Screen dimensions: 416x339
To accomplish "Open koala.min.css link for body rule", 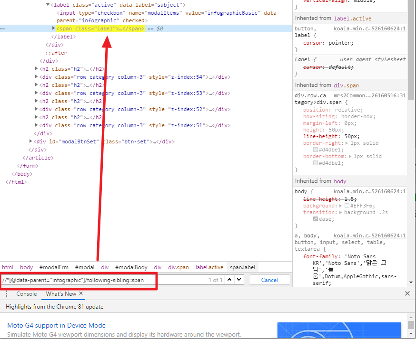I will pos(369,191).
